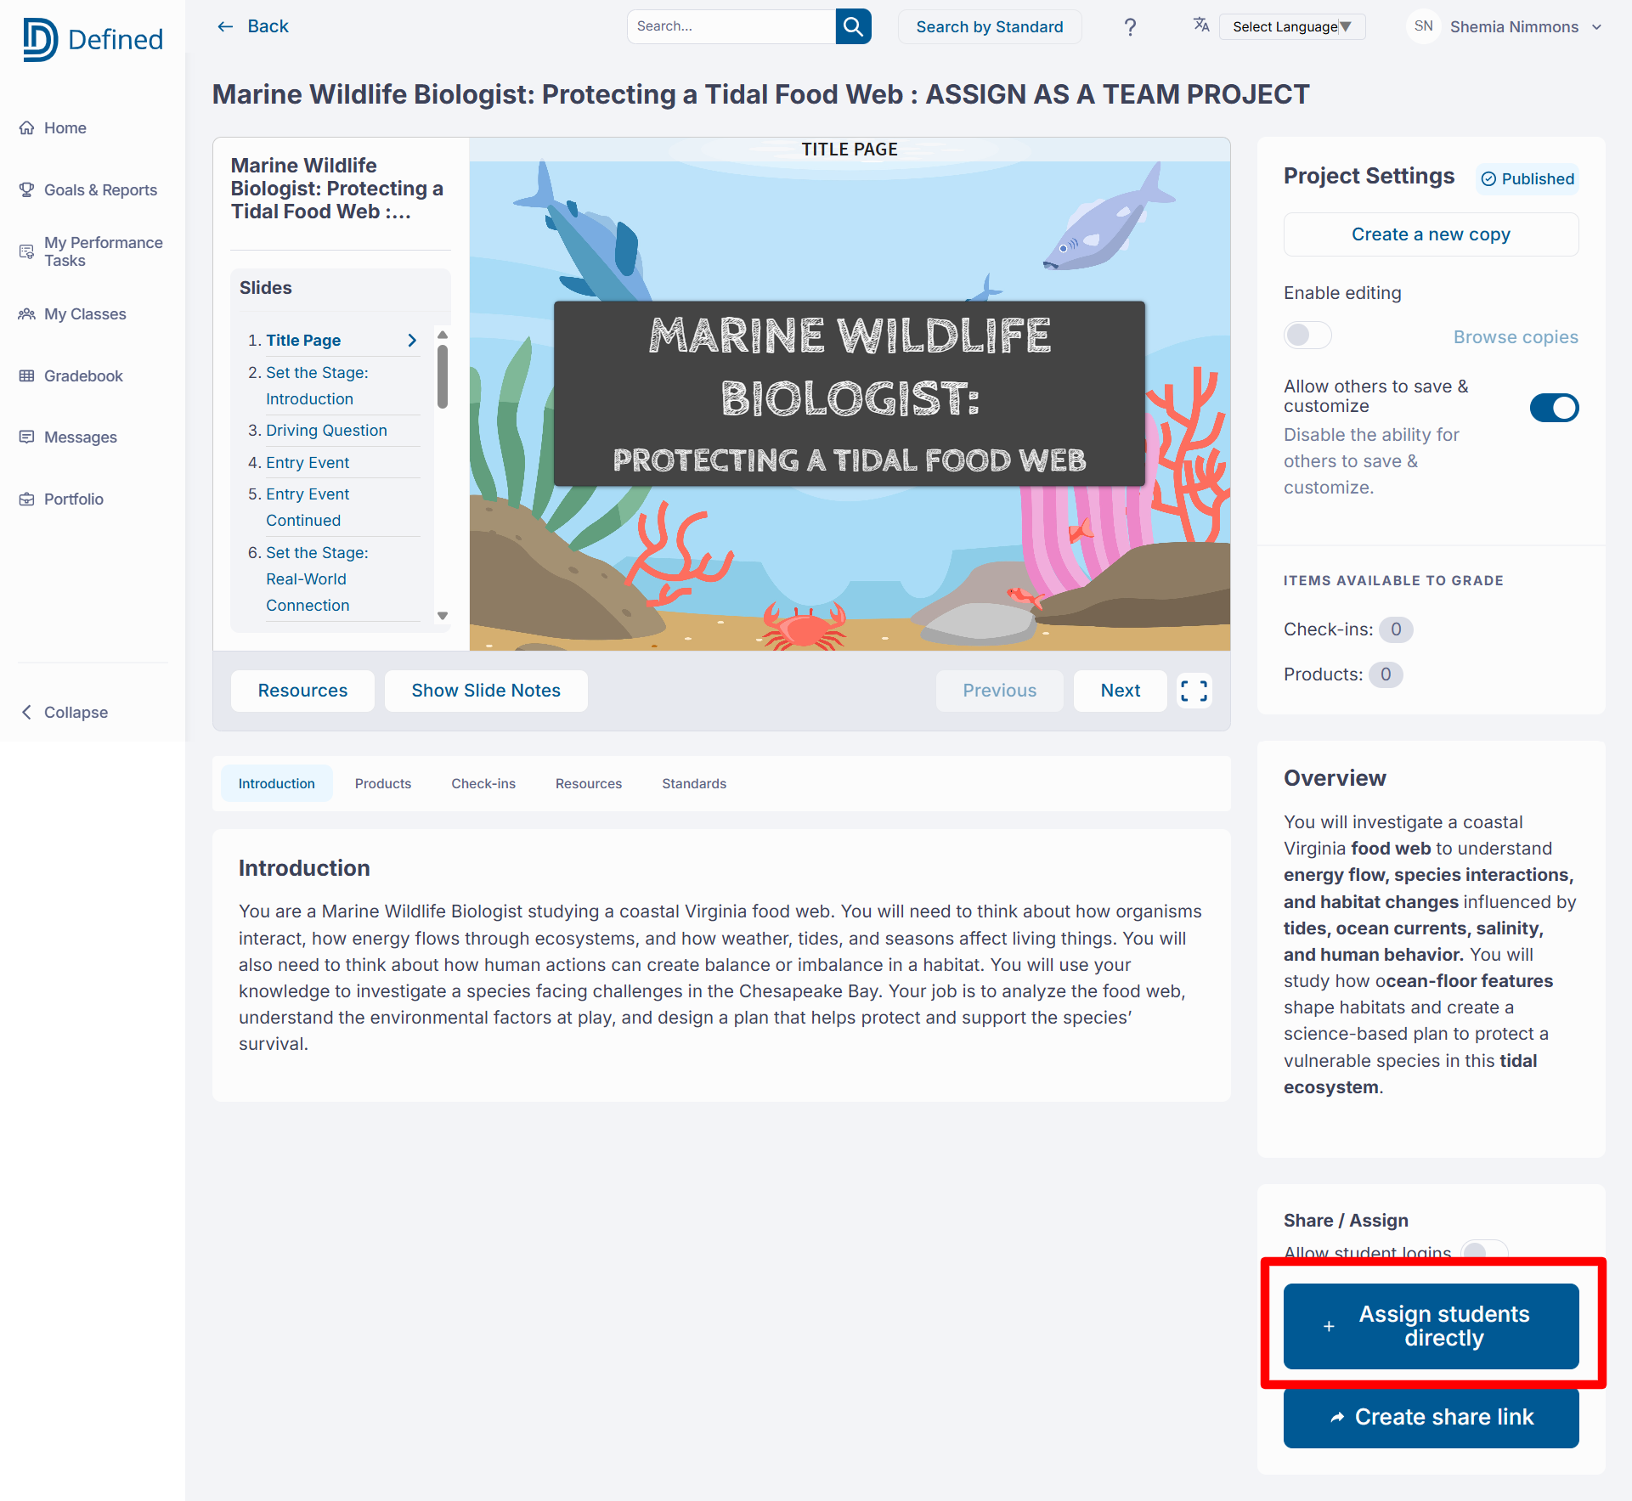Toggle Enable editing switch
Screen dimensions: 1632x1501
[x=1307, y=336]
